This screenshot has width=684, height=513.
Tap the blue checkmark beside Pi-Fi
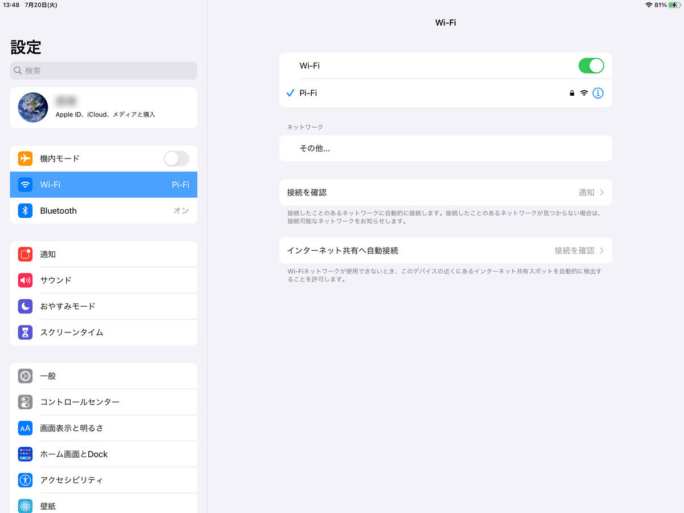(290, 93)
